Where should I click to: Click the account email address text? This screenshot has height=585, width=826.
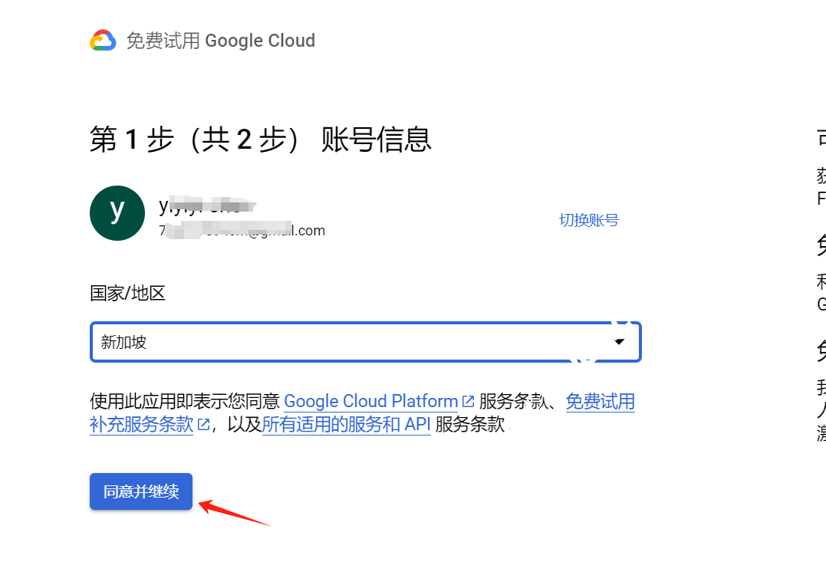click(x=242, y=230)
